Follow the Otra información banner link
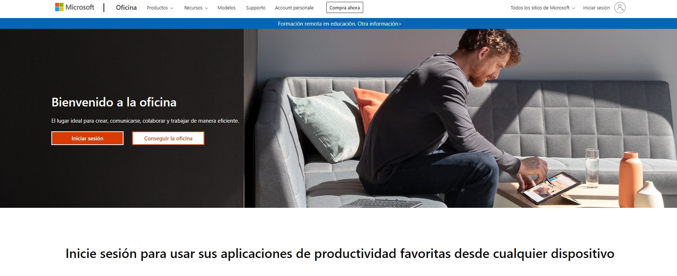The width and height of the screenshot is (677, 276). [379, 24]
